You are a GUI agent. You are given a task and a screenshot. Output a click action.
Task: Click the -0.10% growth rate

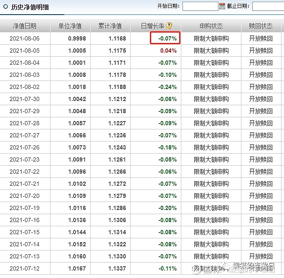coord(167,75)
